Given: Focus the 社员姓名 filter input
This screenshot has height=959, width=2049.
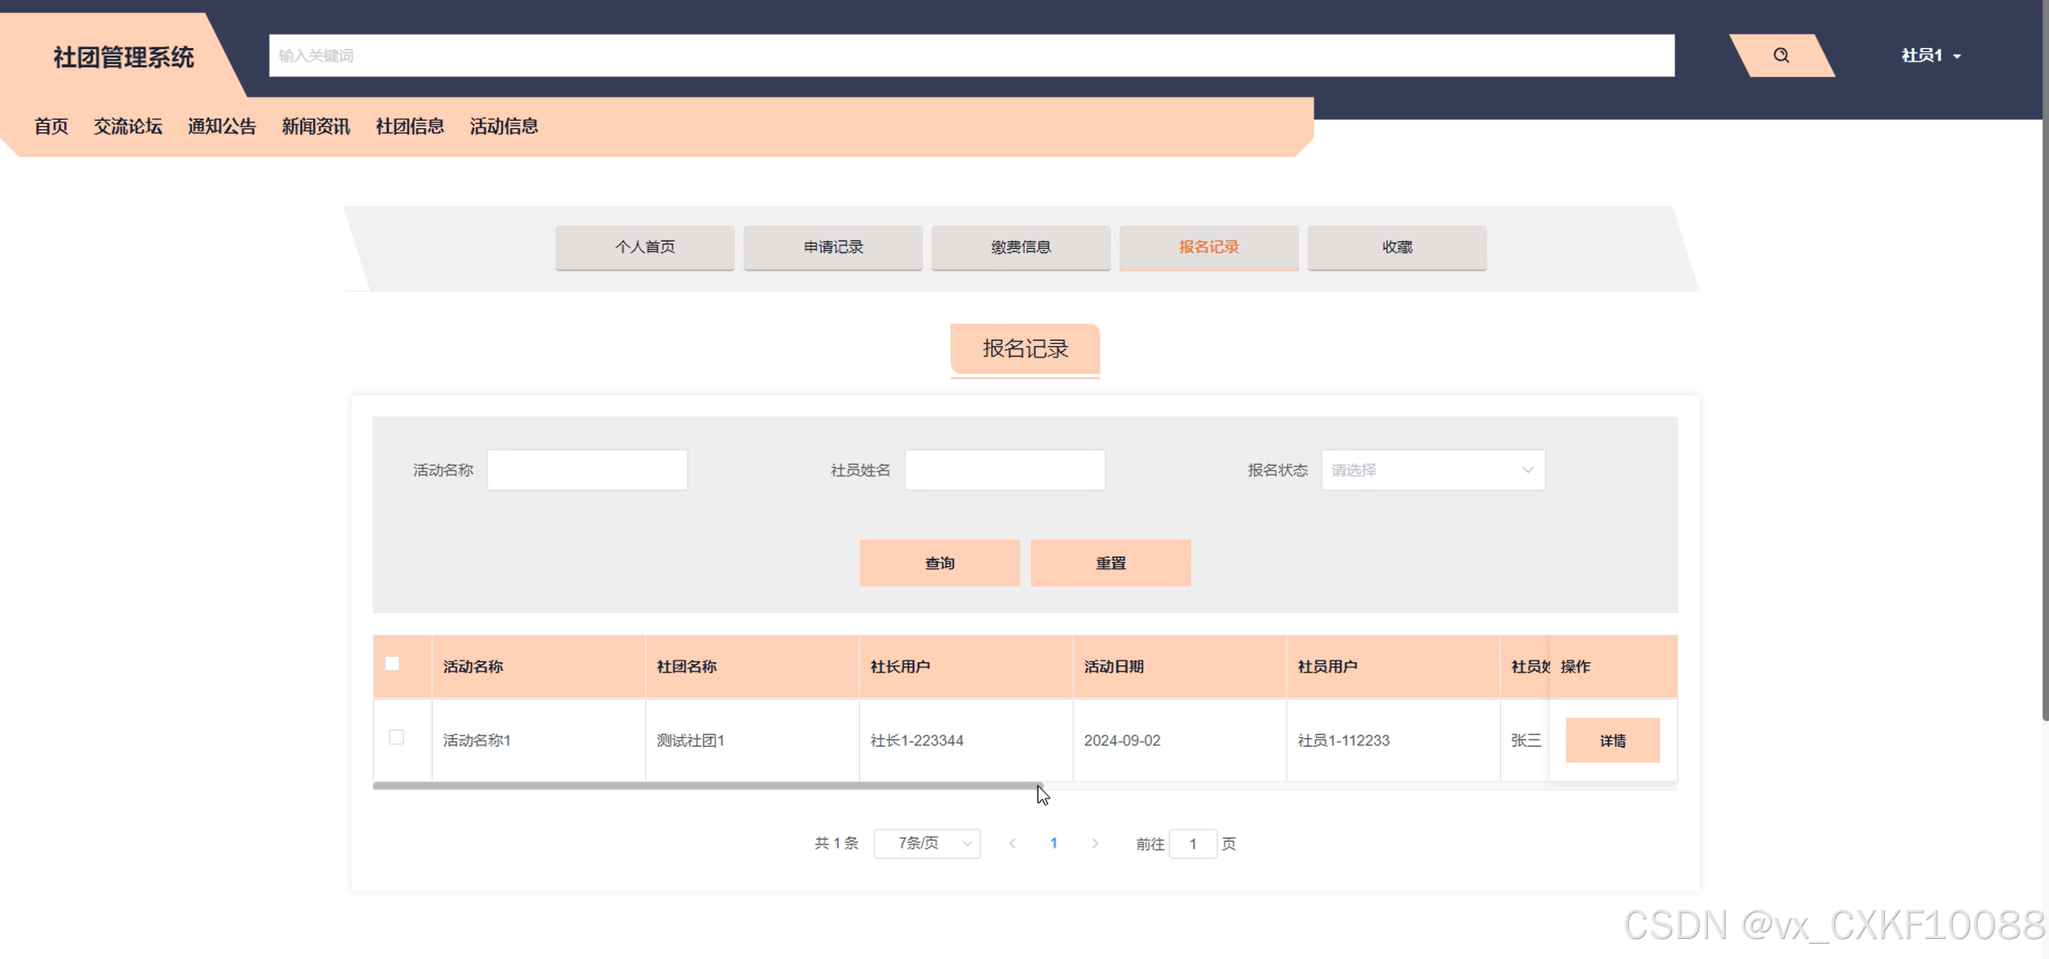Looking at the screenshot, I should coord(1004,470).
